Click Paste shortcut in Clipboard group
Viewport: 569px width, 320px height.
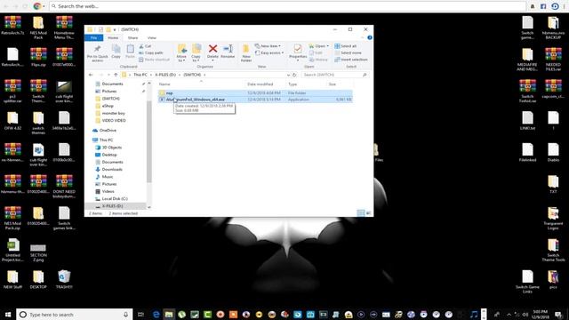(x=154, y=60)
